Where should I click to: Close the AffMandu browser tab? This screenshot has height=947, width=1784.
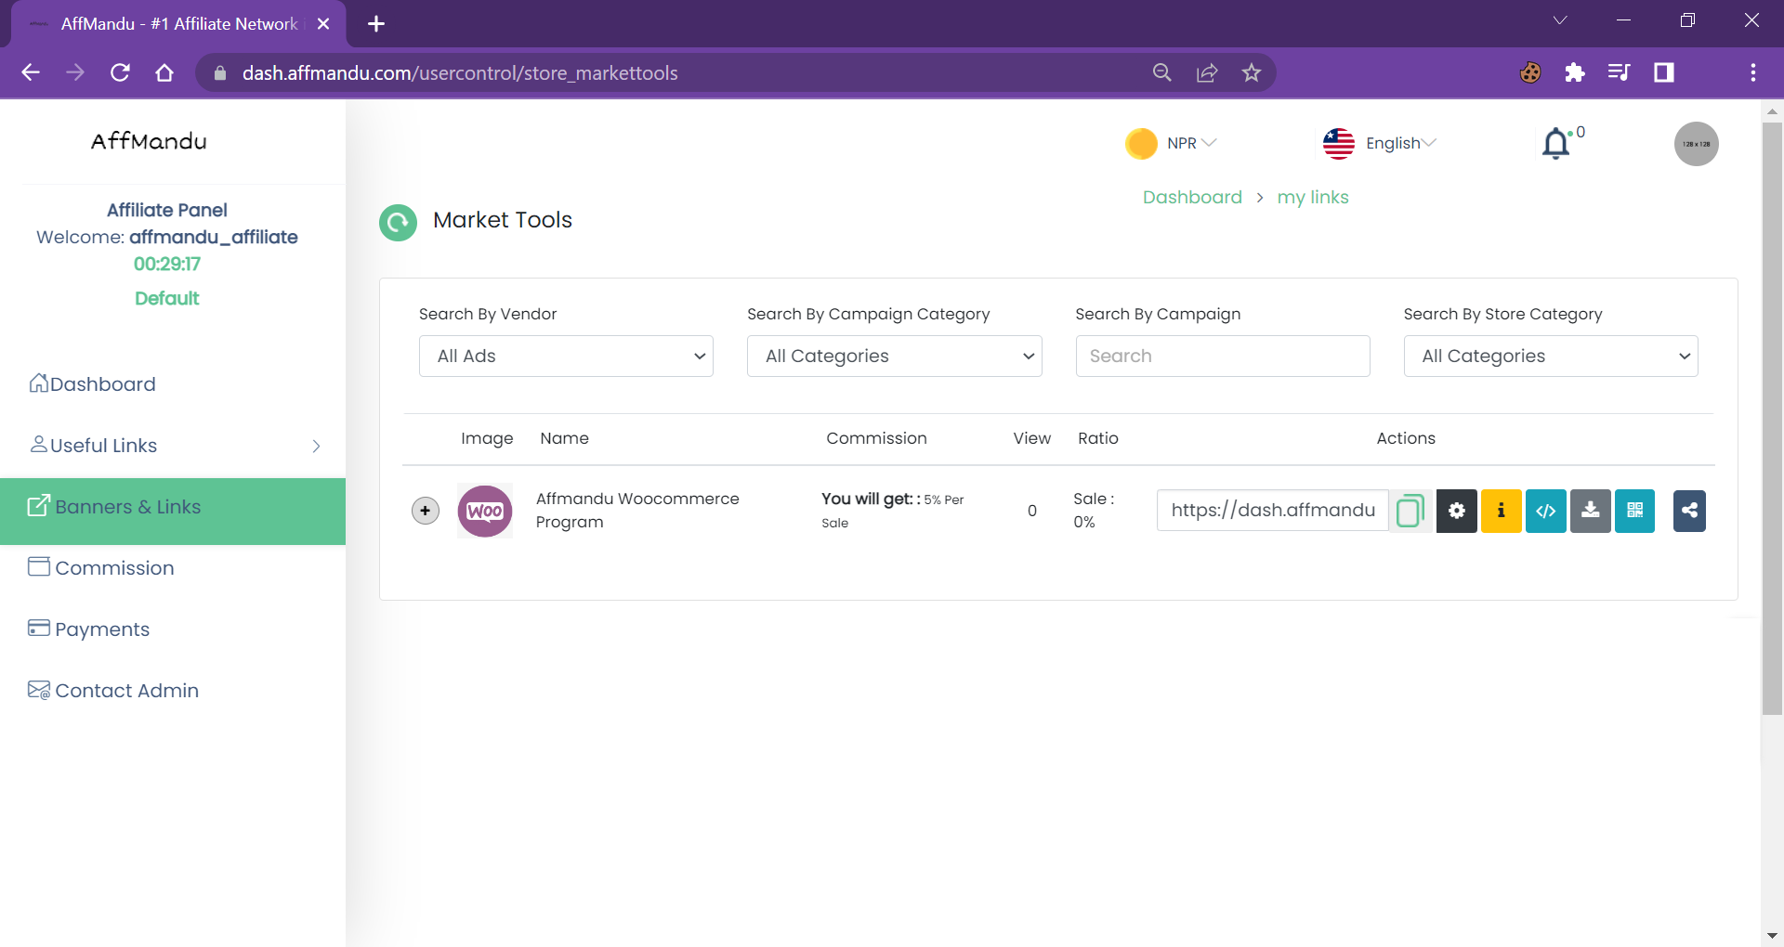click(323, 24)
